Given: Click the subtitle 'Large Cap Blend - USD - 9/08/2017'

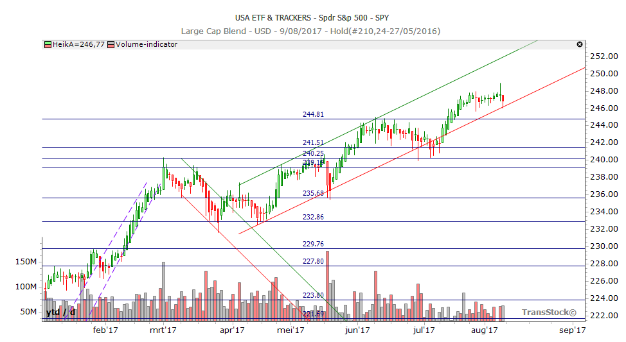Looking at the screenshot, I should (x=251, y=31).
